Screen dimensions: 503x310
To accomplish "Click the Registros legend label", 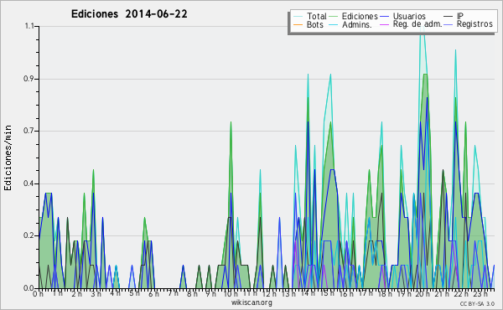I will point(474,24).
